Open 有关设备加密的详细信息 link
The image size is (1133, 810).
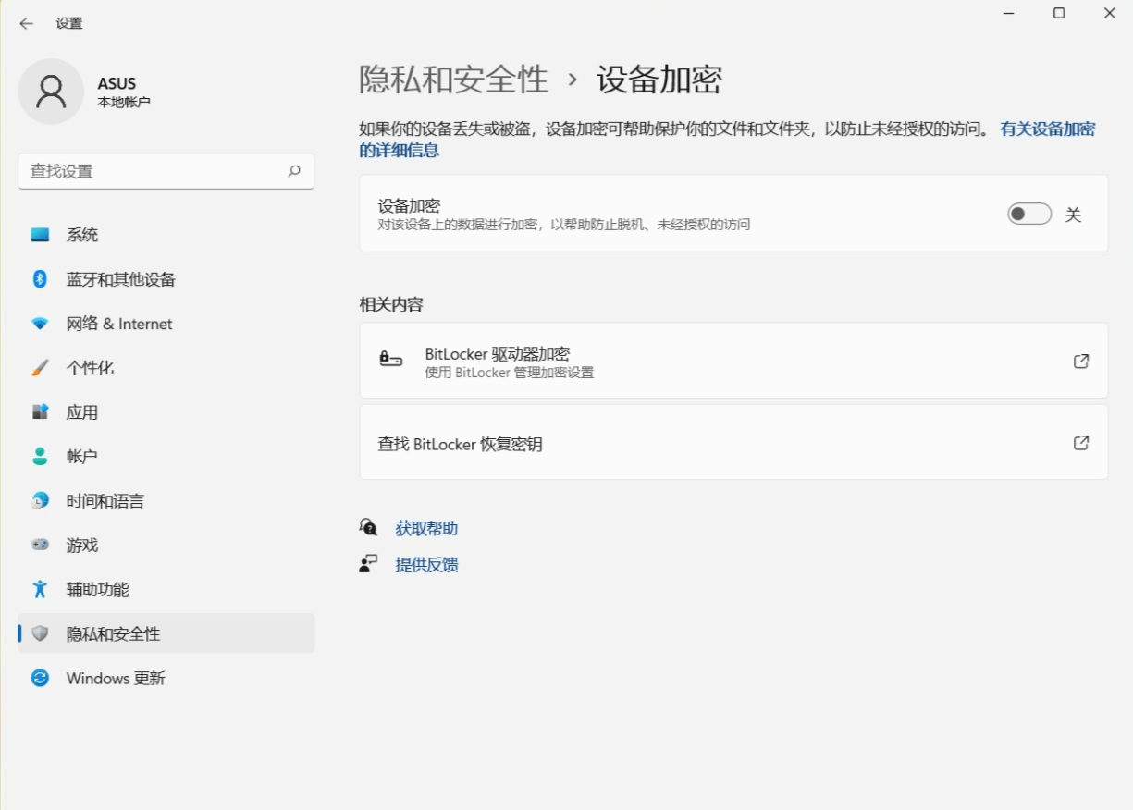(x=1047, y=129)
